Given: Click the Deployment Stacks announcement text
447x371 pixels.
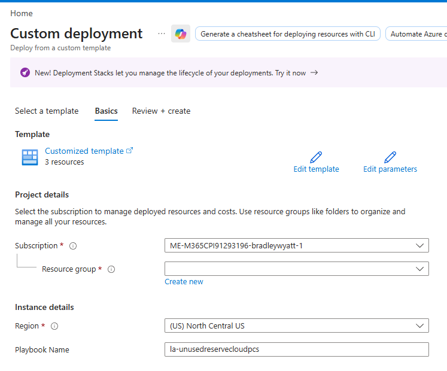Looking at the screenshot, I should (170, 73).
